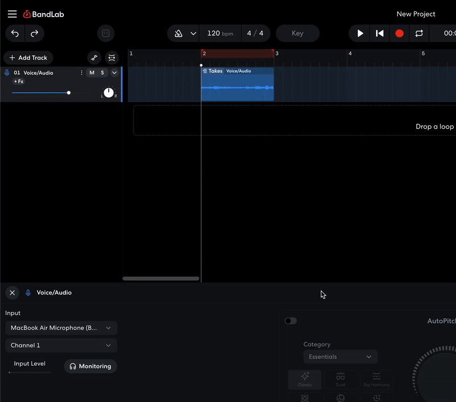Open the Key selector
Viewport: 456px width, 402px height.
click(x=298, y=33)
